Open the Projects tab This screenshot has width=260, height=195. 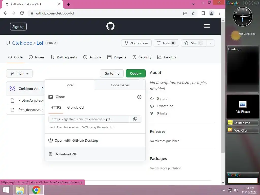click(x=117, y=57)
